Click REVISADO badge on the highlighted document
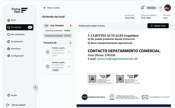The height and width of the screenshot is (108, 175). pos(67,36)
